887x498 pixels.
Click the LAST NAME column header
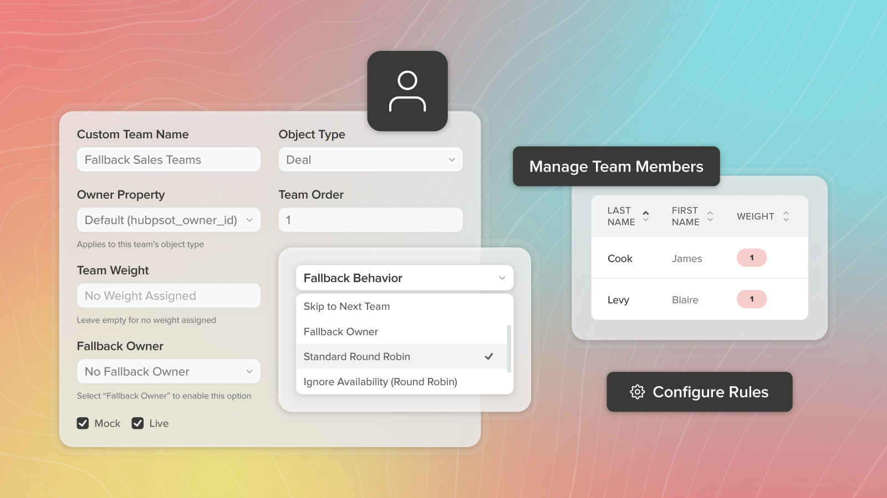[x=621, y=216]
